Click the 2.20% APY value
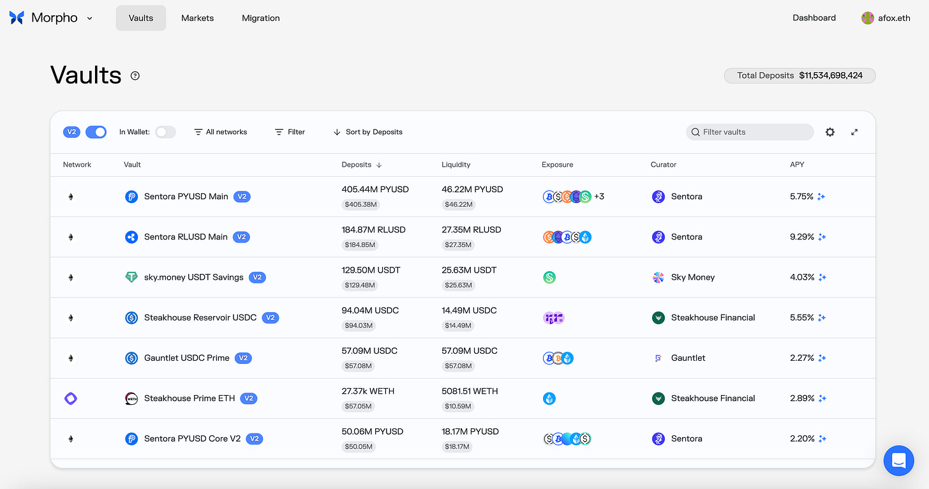Screen dimensions: 929x489 tap(802, 439)
